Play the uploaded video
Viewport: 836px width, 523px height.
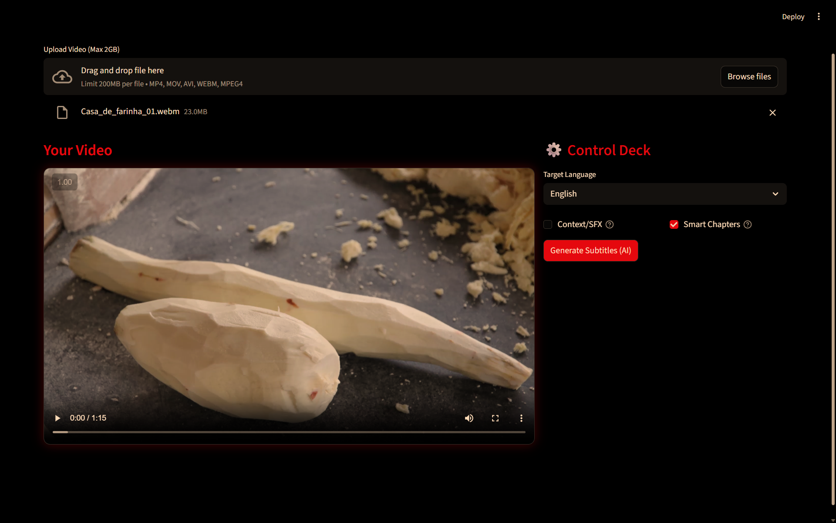(x=57, y=418)
